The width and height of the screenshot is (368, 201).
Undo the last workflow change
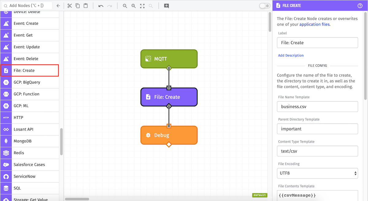pyautogui.click(x=101, y=6)
